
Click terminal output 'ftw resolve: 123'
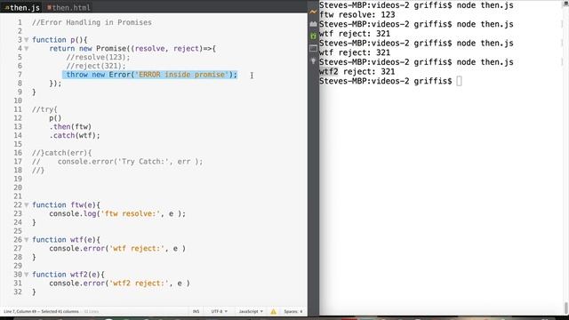pos(357,15)
